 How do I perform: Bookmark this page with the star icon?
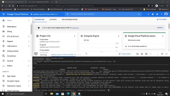tap(152, 6)
